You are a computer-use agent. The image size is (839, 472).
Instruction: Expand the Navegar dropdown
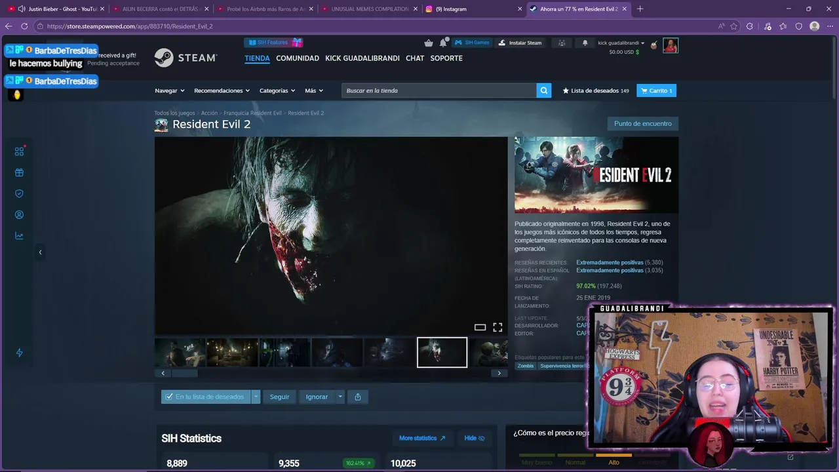point(170,90)
